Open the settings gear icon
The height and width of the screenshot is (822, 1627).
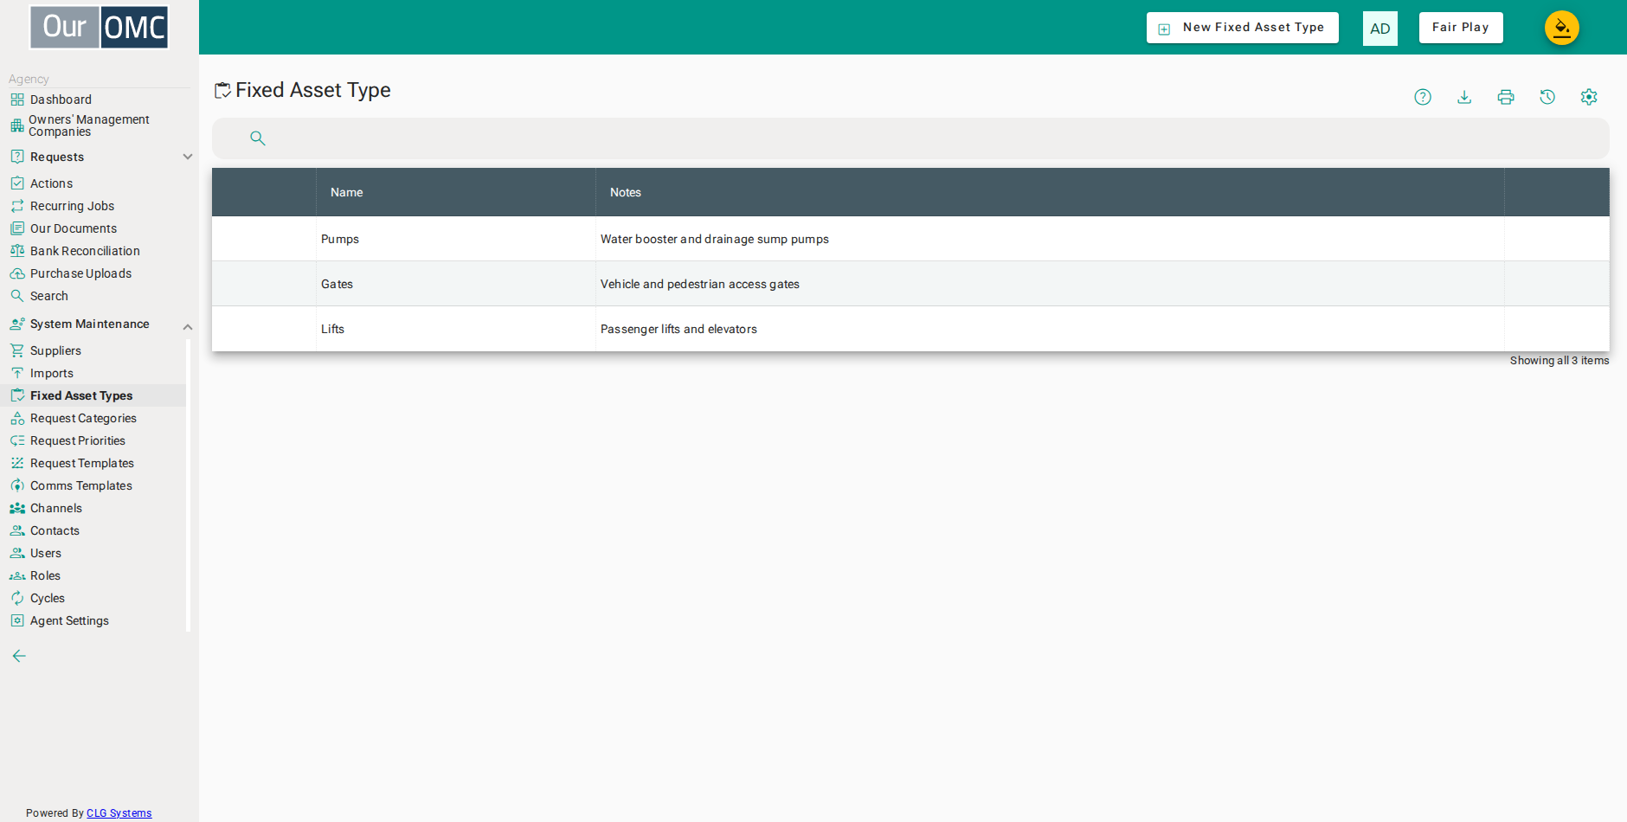pyautogui.click(x=1589, y=97)
